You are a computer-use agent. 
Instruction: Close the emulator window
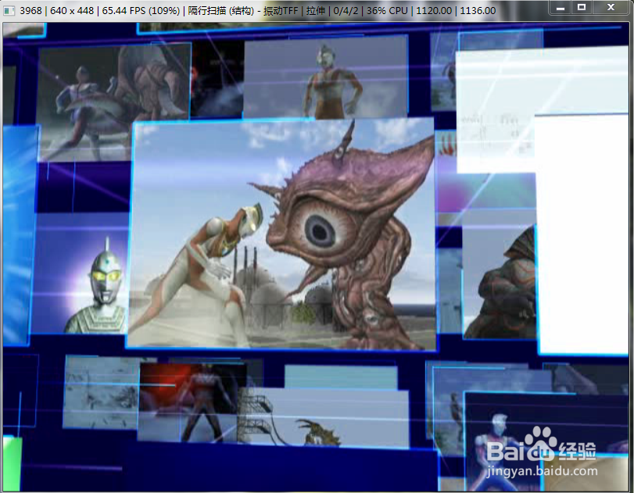click(611, 8)
